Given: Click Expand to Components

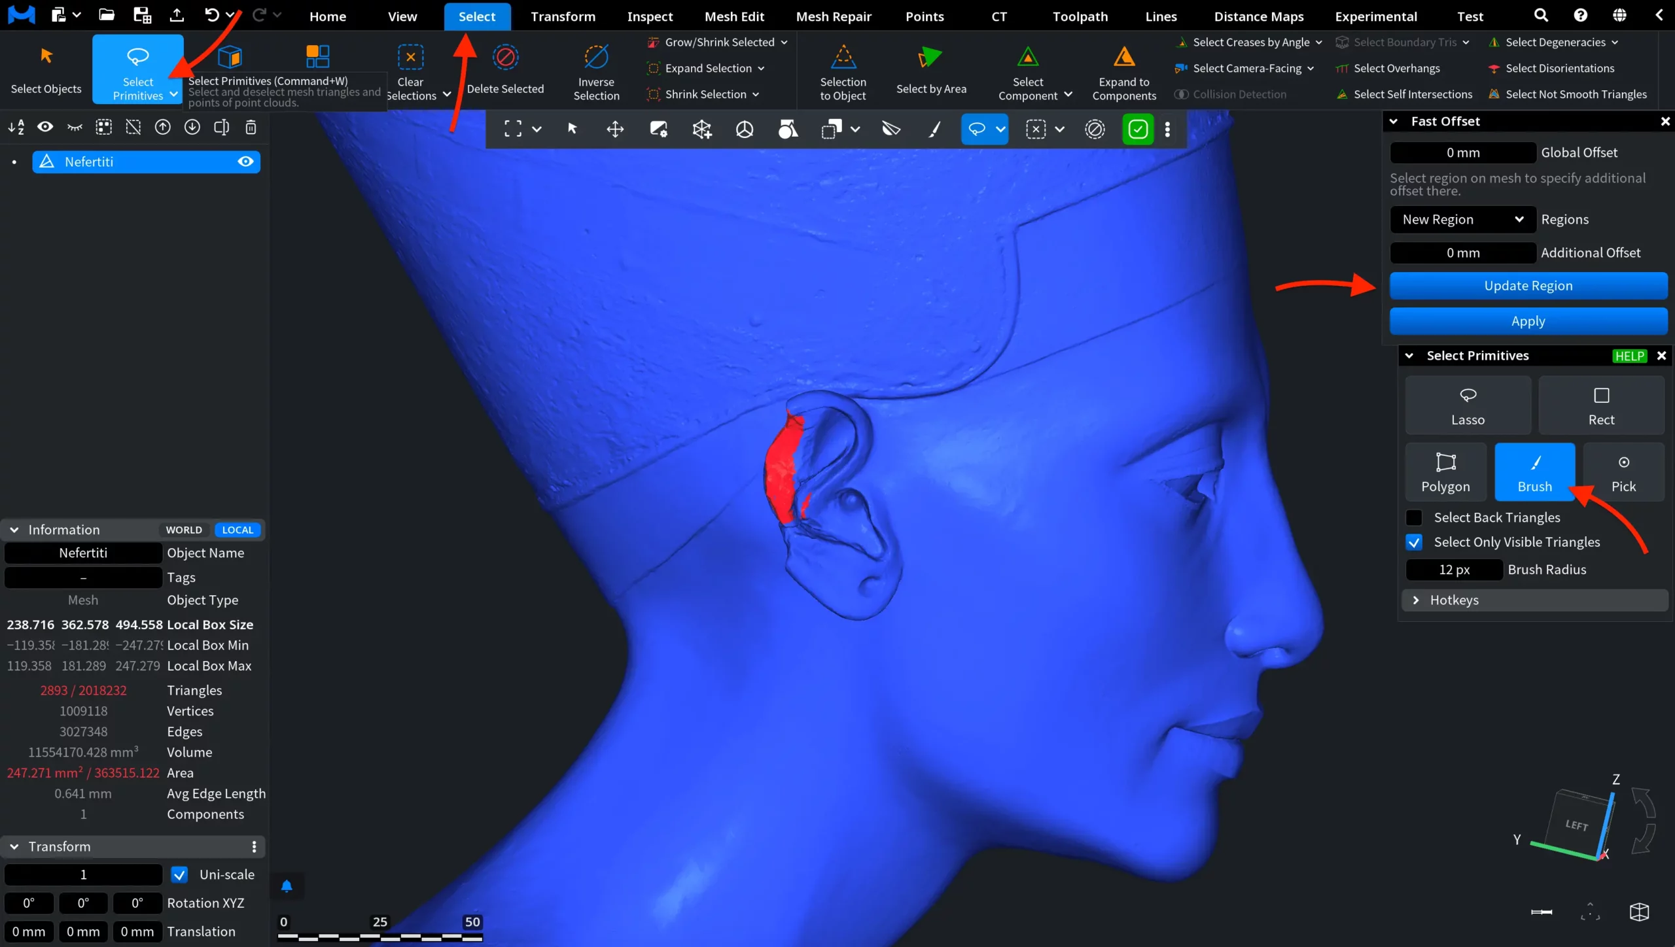Looking at the screenshot, I should [1124, 69].
